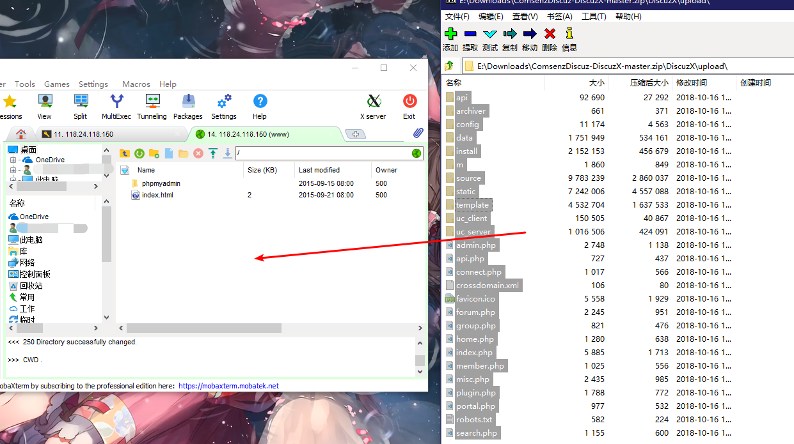Open the mobaxterm.mobatek.net link
The image size is (794, 444).
[x=228, y=386]
